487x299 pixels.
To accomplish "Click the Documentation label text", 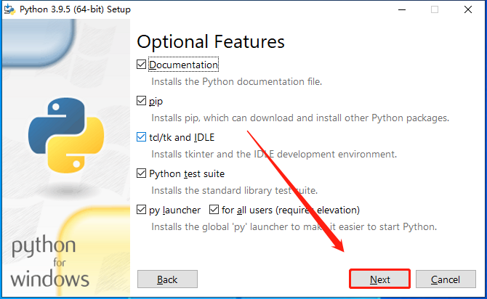I will [184, 65].
